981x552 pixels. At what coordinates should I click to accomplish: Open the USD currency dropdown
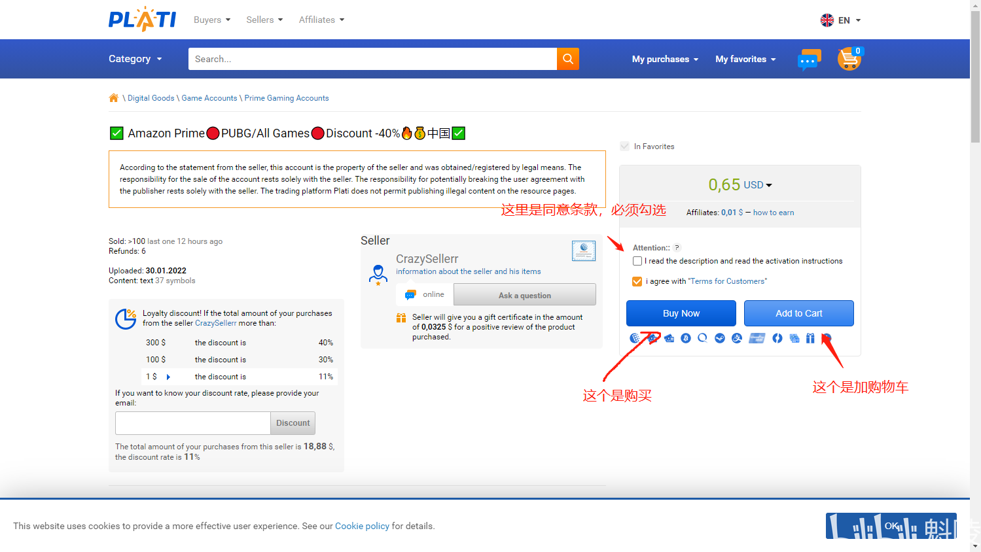point(758,185)
